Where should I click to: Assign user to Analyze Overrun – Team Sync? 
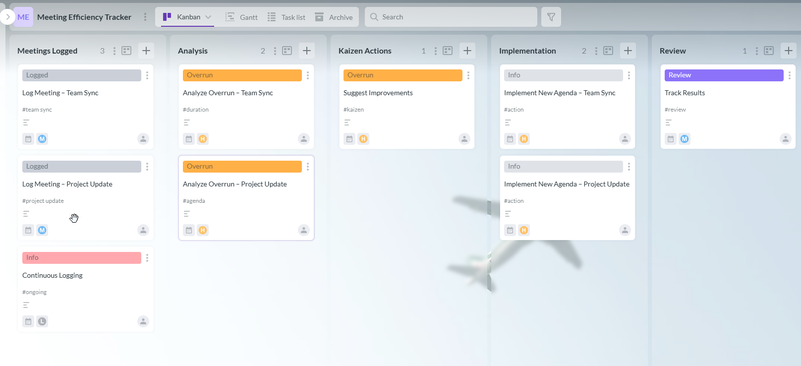click(x=304, y=139)
